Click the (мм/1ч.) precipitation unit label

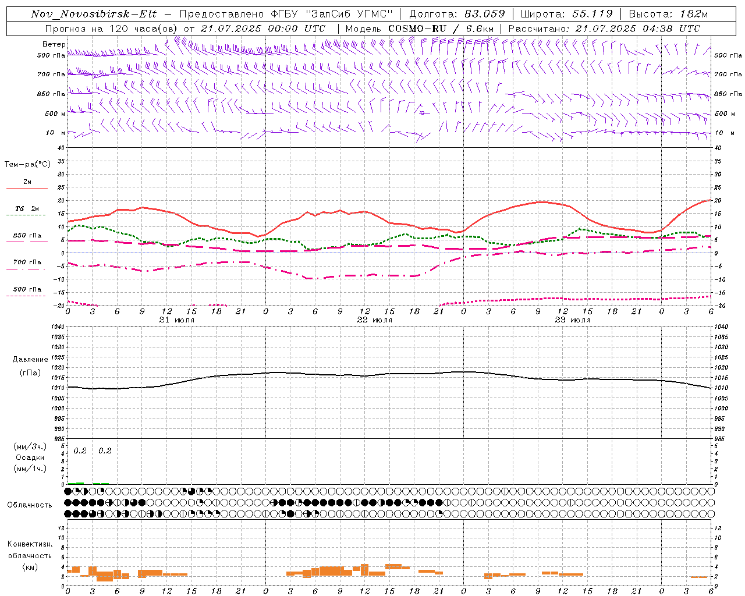pos(30,469)
